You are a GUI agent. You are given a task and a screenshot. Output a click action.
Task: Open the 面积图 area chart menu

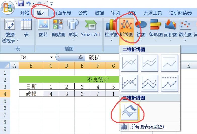[171, 30]
